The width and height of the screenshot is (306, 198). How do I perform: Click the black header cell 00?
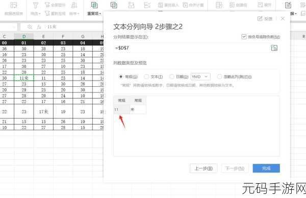tap(5, 43)
